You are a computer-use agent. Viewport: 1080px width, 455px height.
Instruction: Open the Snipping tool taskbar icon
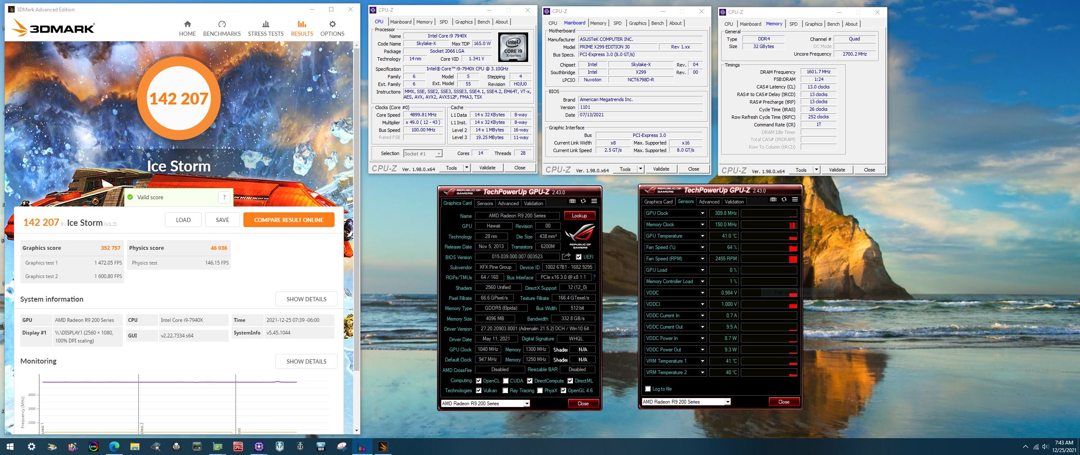342,447
